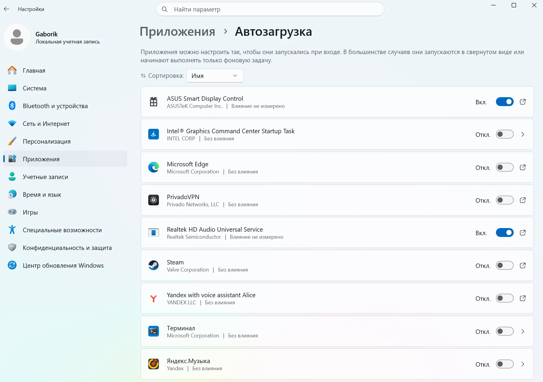543x382 pixels.
Task: Click the ASUS Smart Display Control title text
Action: click(205, 99)
